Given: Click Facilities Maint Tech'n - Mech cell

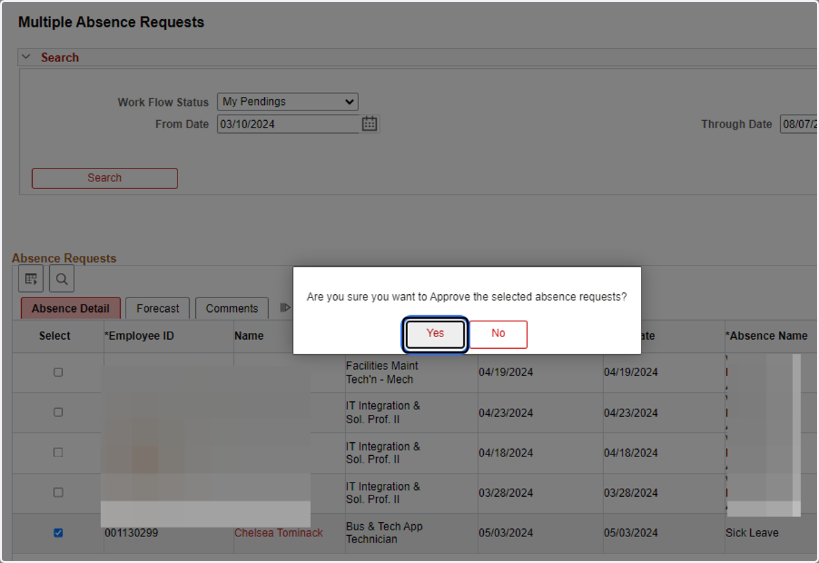Looking at the screenshot, I should pos(382,373).
